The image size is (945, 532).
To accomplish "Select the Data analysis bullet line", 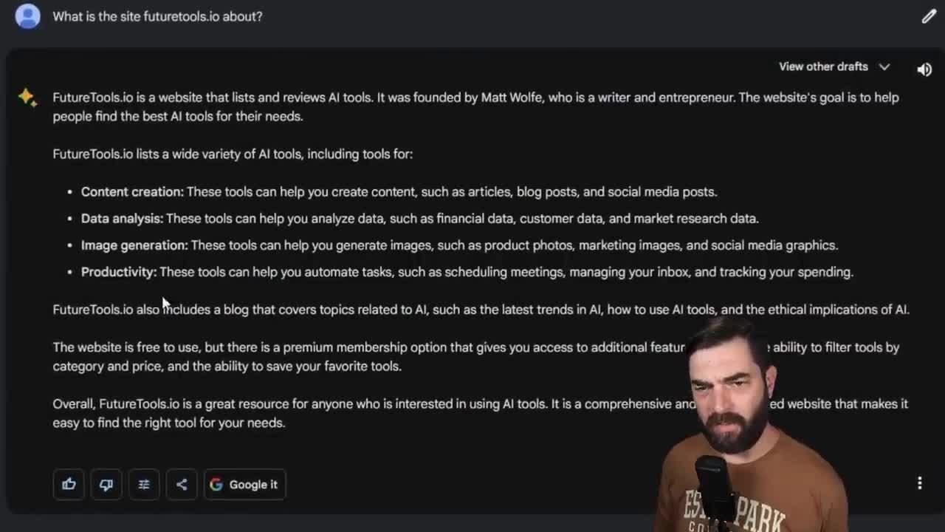I will coord(419,219).
